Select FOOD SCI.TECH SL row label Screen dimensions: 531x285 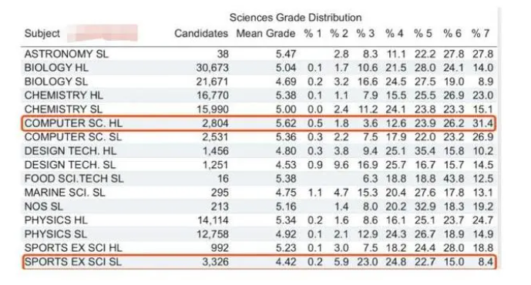coord(74,179)
